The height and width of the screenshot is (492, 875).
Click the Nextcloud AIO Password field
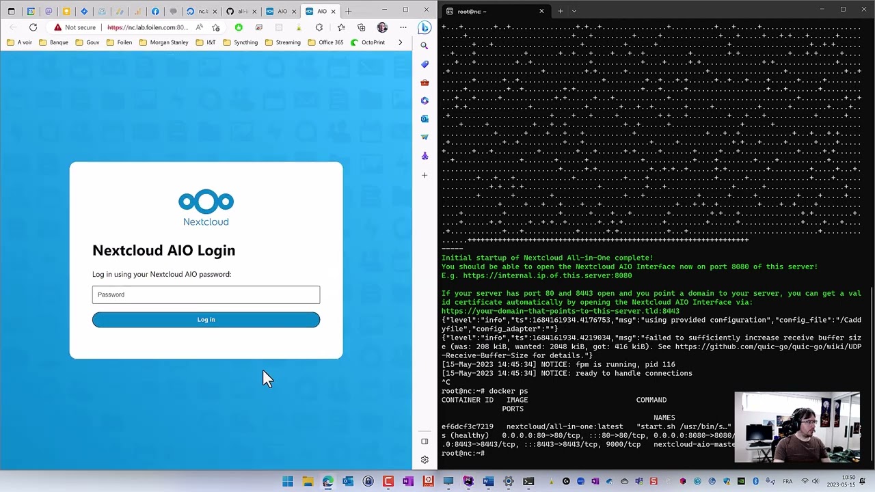pyautogui.click(x=206, y=295)
